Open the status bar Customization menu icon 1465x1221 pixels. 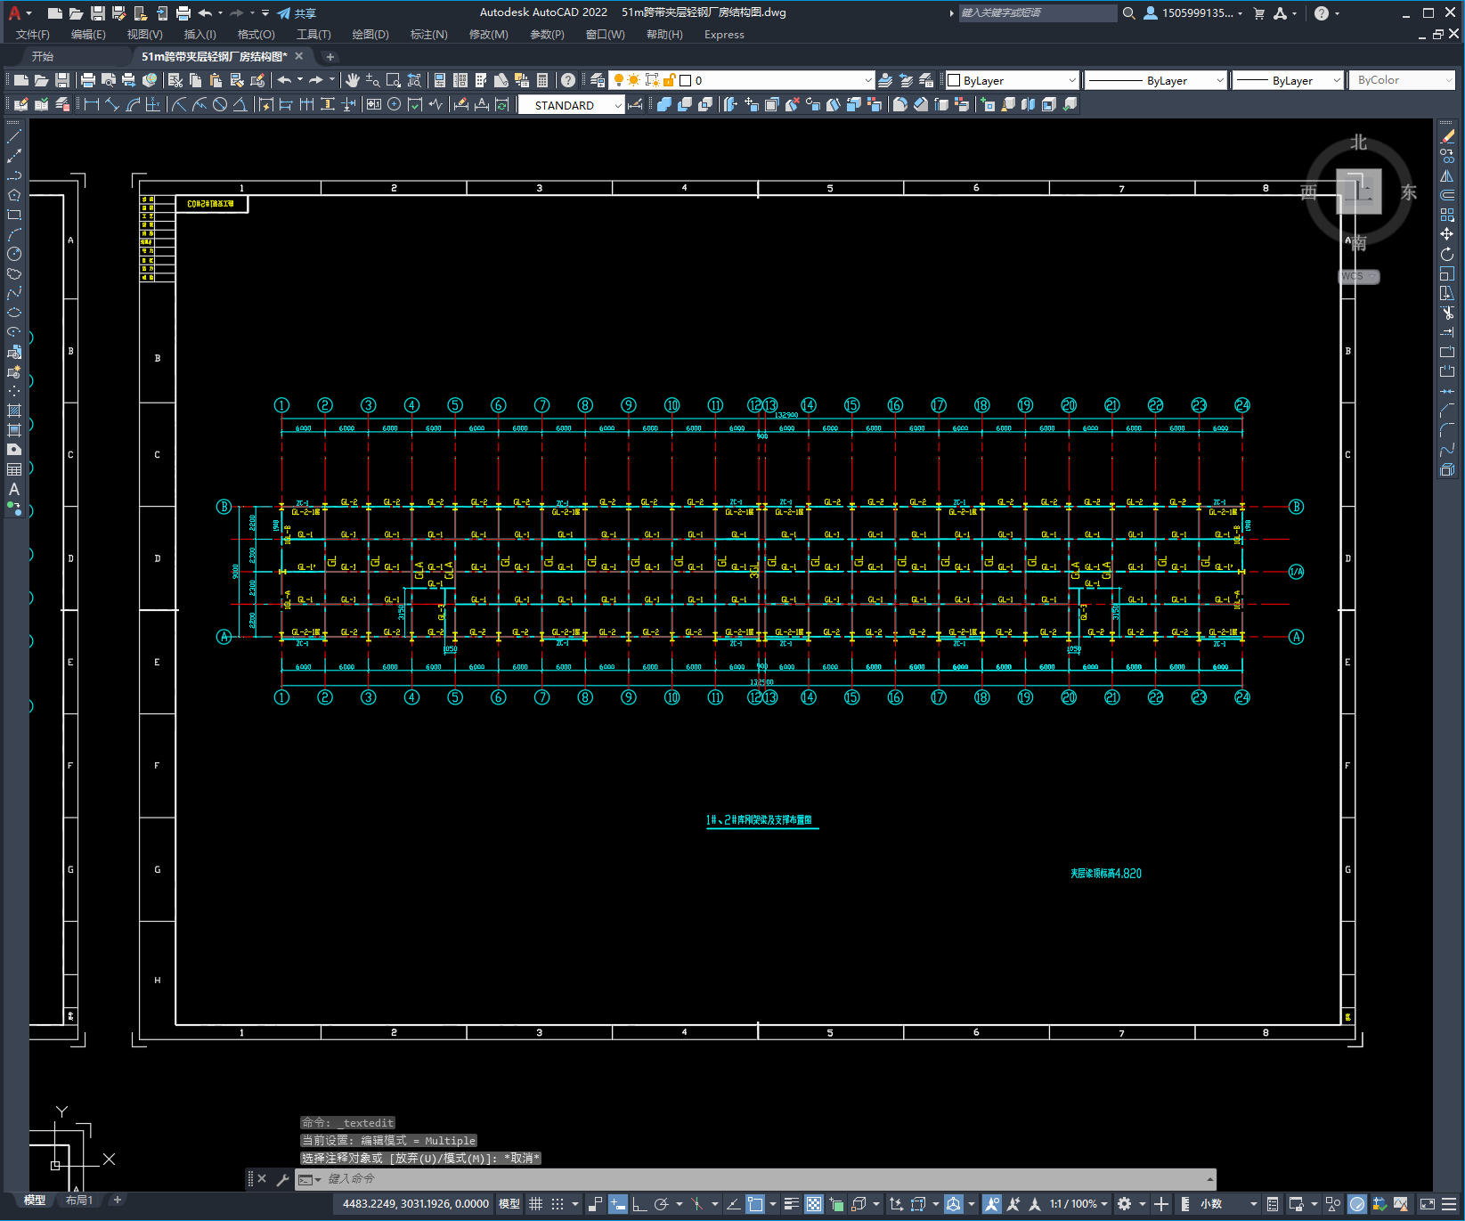1451,1204
